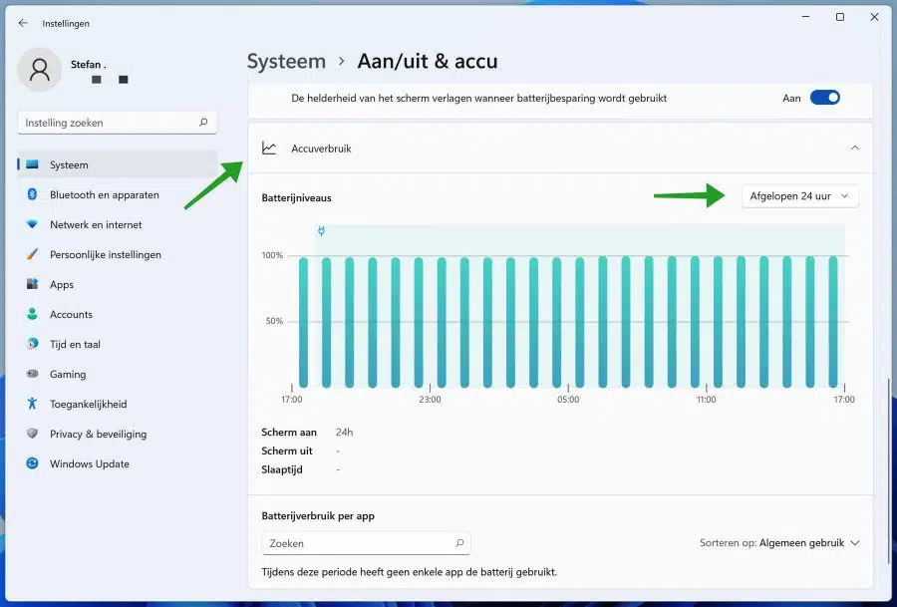Open Sorteren op Algemeen gebruik dropdown

(779, 543)
